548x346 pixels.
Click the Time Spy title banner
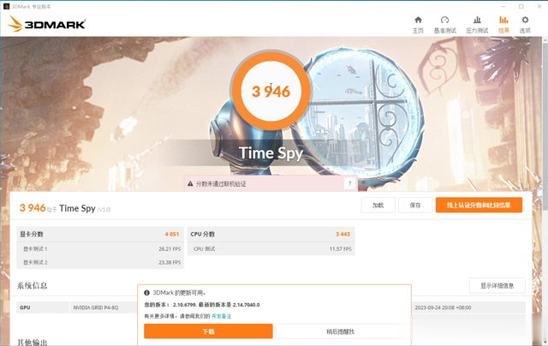coord(271,153)
